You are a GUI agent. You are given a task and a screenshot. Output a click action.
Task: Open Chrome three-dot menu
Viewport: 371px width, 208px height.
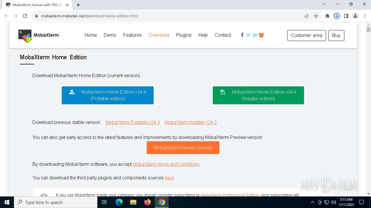(x=364, y=16)
